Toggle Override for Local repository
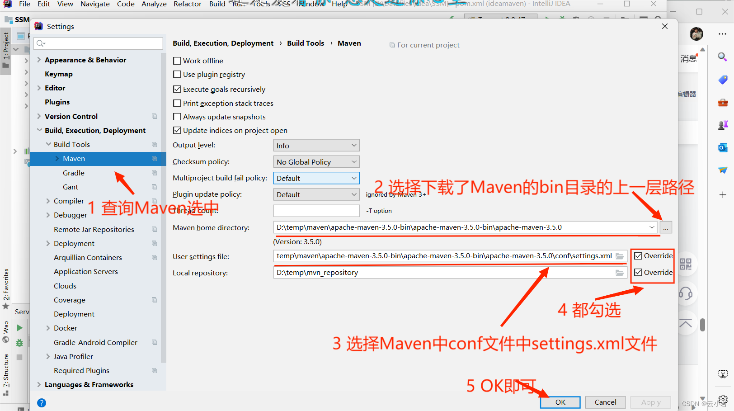 coord(638,272)
